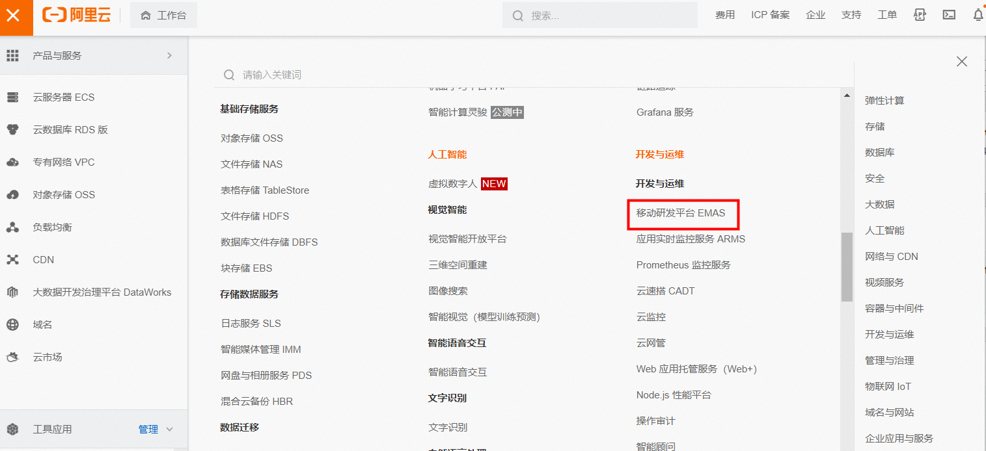Jump to 容器与中间件 category
The width and height of the screenshot is (986, 451).
click(894, 309)
